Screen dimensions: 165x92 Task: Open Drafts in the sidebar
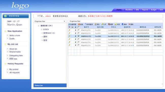(x=12, y=39)
